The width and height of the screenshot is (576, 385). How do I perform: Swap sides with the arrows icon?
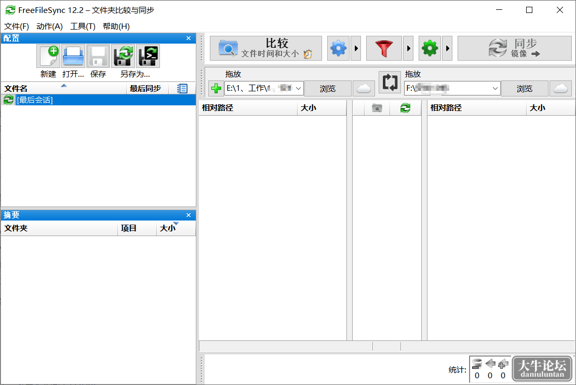(x=390, y=82)
